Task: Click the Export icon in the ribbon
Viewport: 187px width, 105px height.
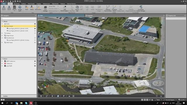Action: (9, 8)
